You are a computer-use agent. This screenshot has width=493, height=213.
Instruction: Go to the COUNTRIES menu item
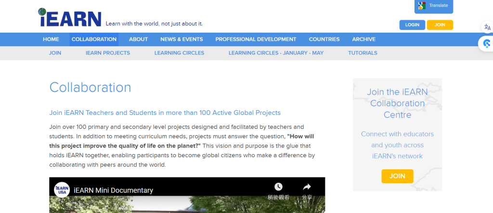coord(324,39)
